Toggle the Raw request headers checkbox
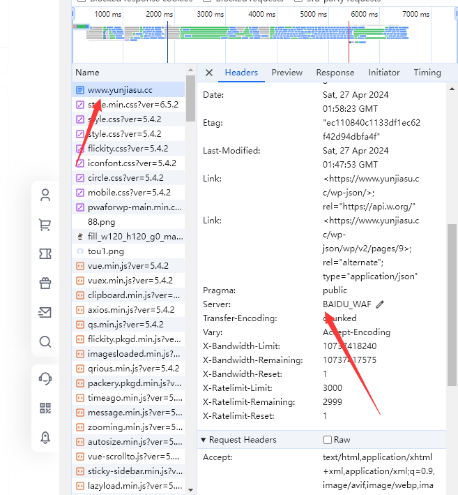The width and height of the screenshot is (458, 495). (x=328, y=440)
